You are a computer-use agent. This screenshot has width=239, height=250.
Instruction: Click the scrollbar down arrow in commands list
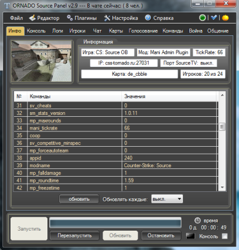coord(222,187)
